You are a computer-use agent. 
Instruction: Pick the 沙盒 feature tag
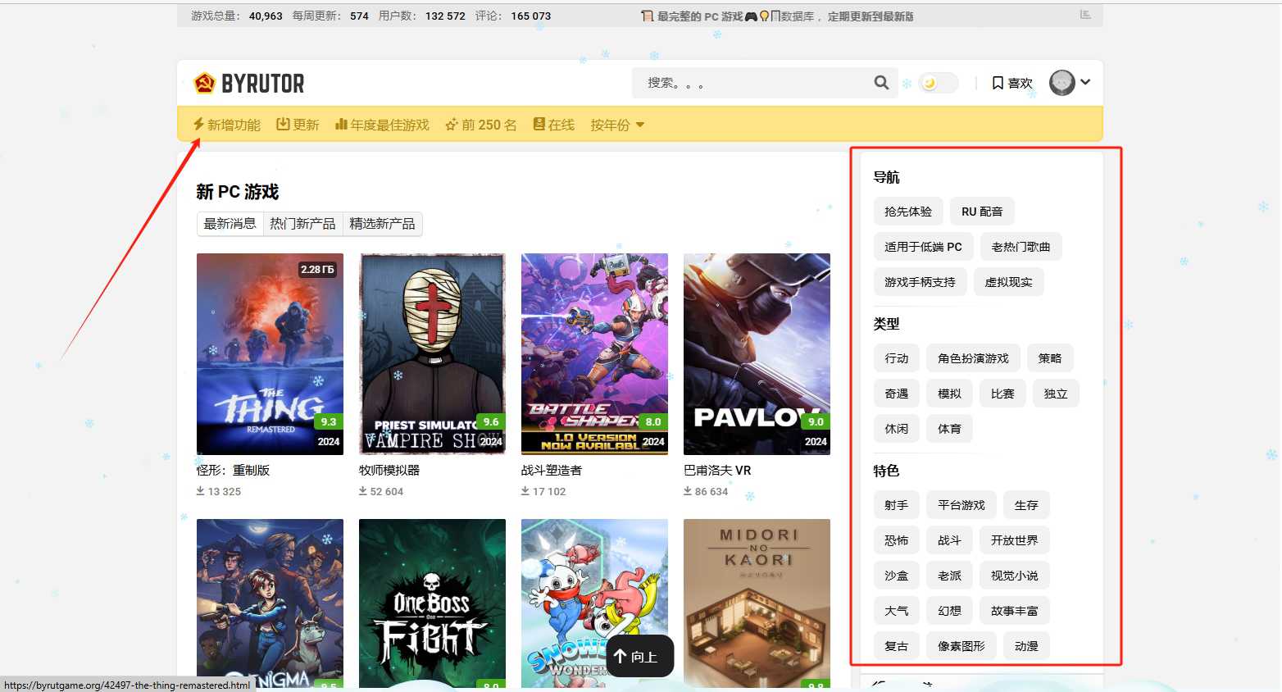pyautogui.click(x=897, y=576)
